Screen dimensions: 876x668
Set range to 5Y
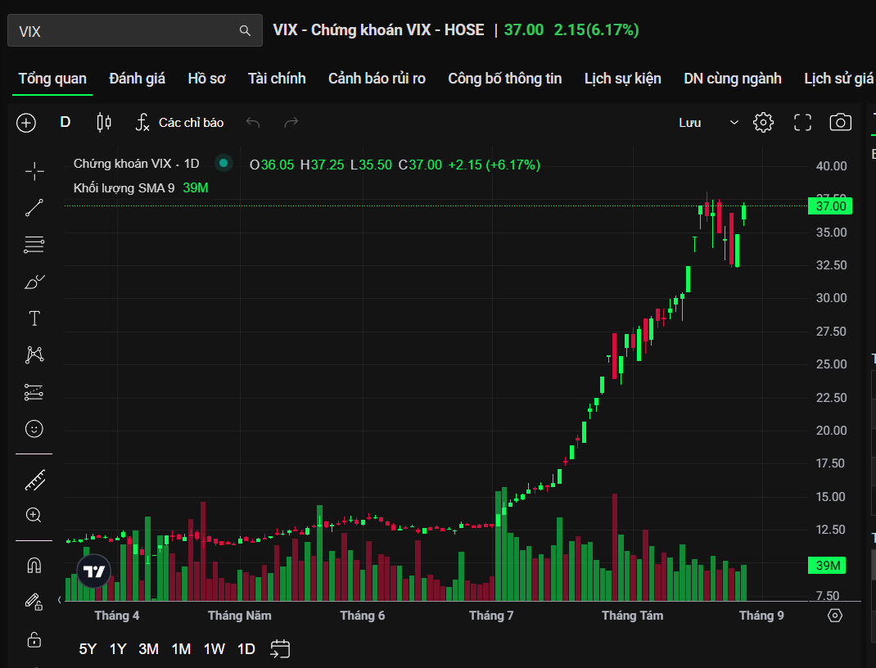click(88, 649)
